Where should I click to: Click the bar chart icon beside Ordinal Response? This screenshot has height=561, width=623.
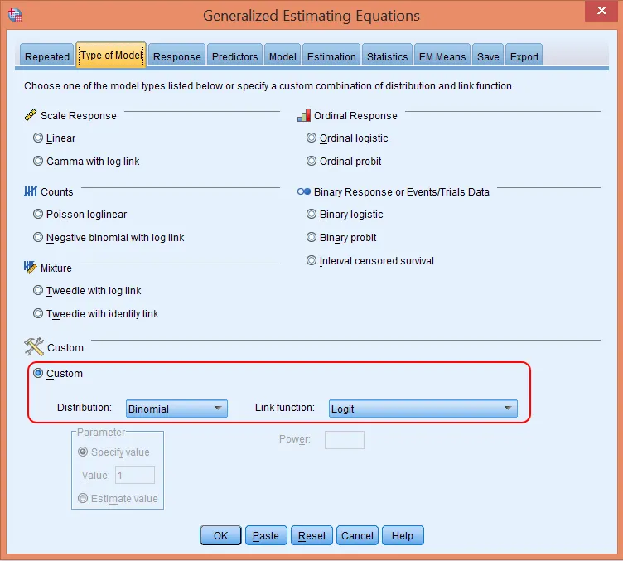304,115
